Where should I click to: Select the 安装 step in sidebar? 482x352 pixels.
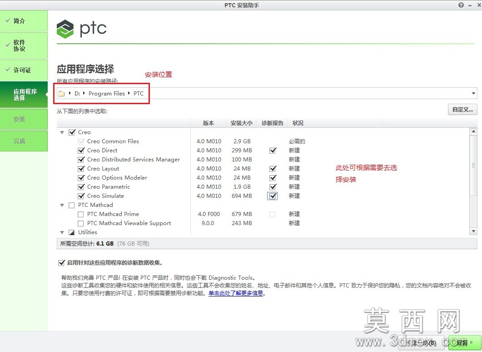click(x=24, y=119)
